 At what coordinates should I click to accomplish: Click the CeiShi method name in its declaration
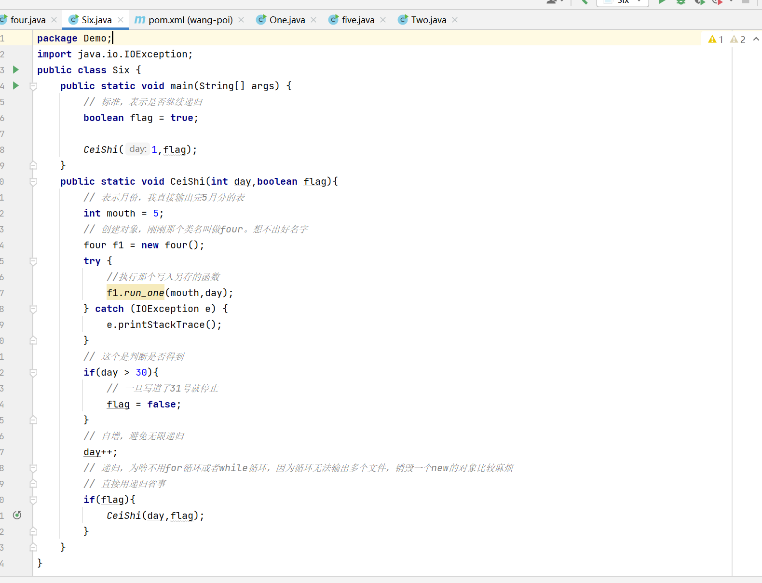pos(188,181)
